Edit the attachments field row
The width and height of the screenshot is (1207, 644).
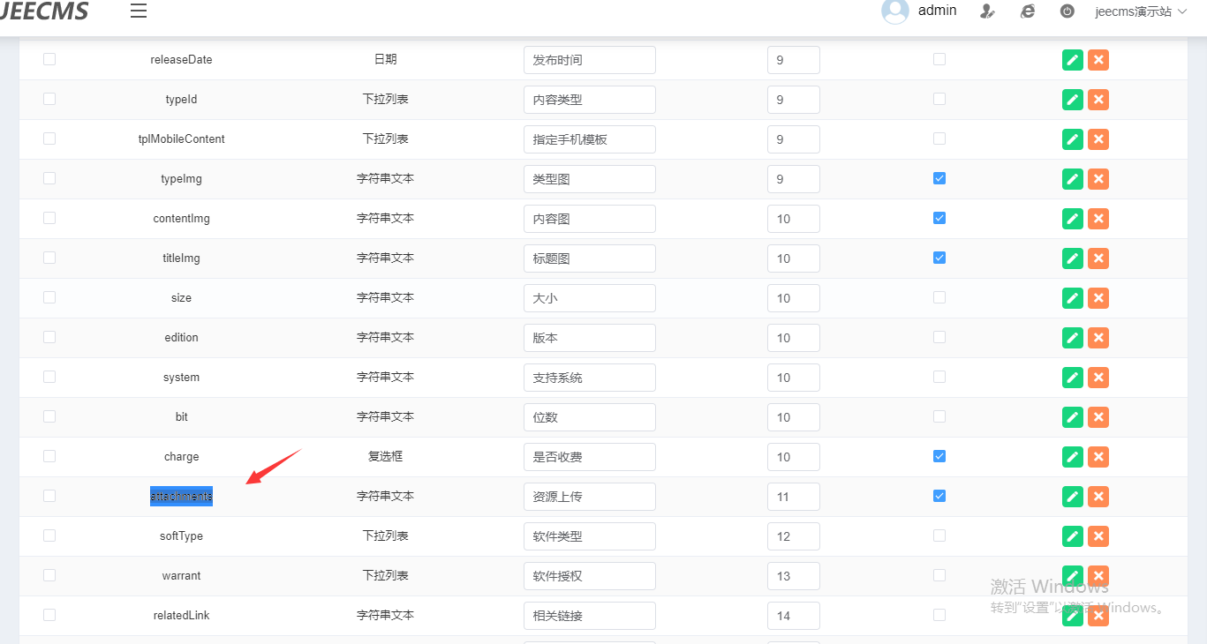pos(1073,497)
